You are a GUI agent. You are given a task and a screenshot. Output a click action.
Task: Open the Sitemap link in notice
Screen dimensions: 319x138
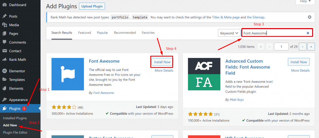coord(255,17)
